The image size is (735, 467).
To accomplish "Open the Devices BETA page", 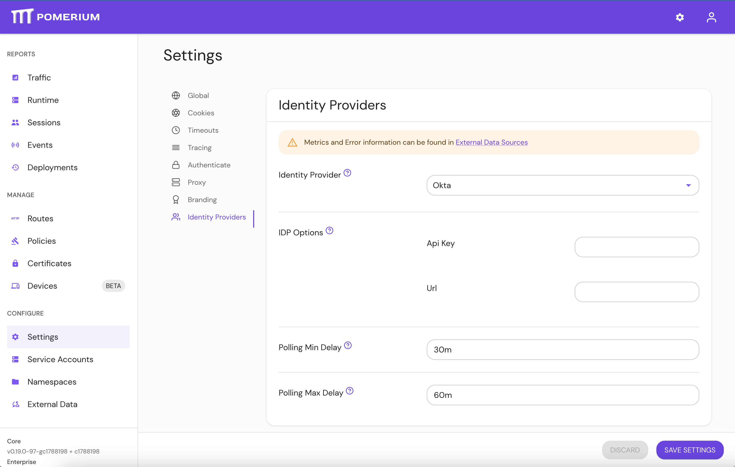I will (x=42, y=286).
